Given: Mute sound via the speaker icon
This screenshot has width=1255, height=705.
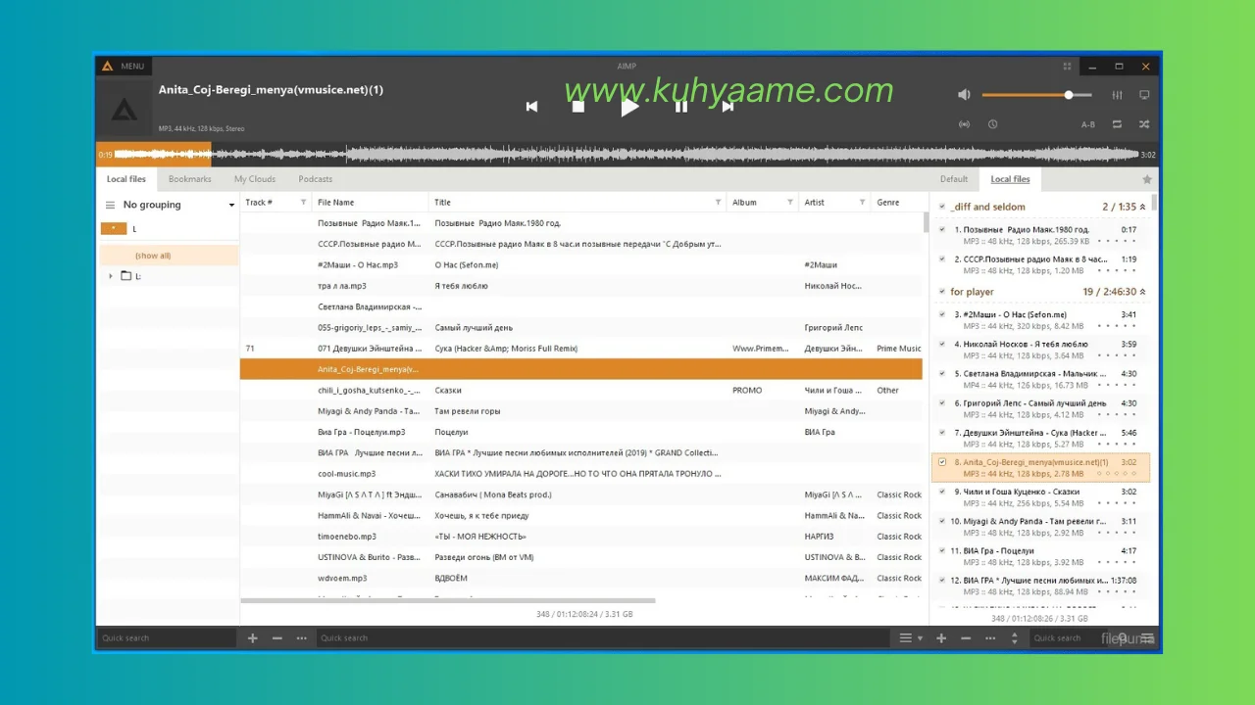Looking at the screenshot, I should (x=964, y=95).
